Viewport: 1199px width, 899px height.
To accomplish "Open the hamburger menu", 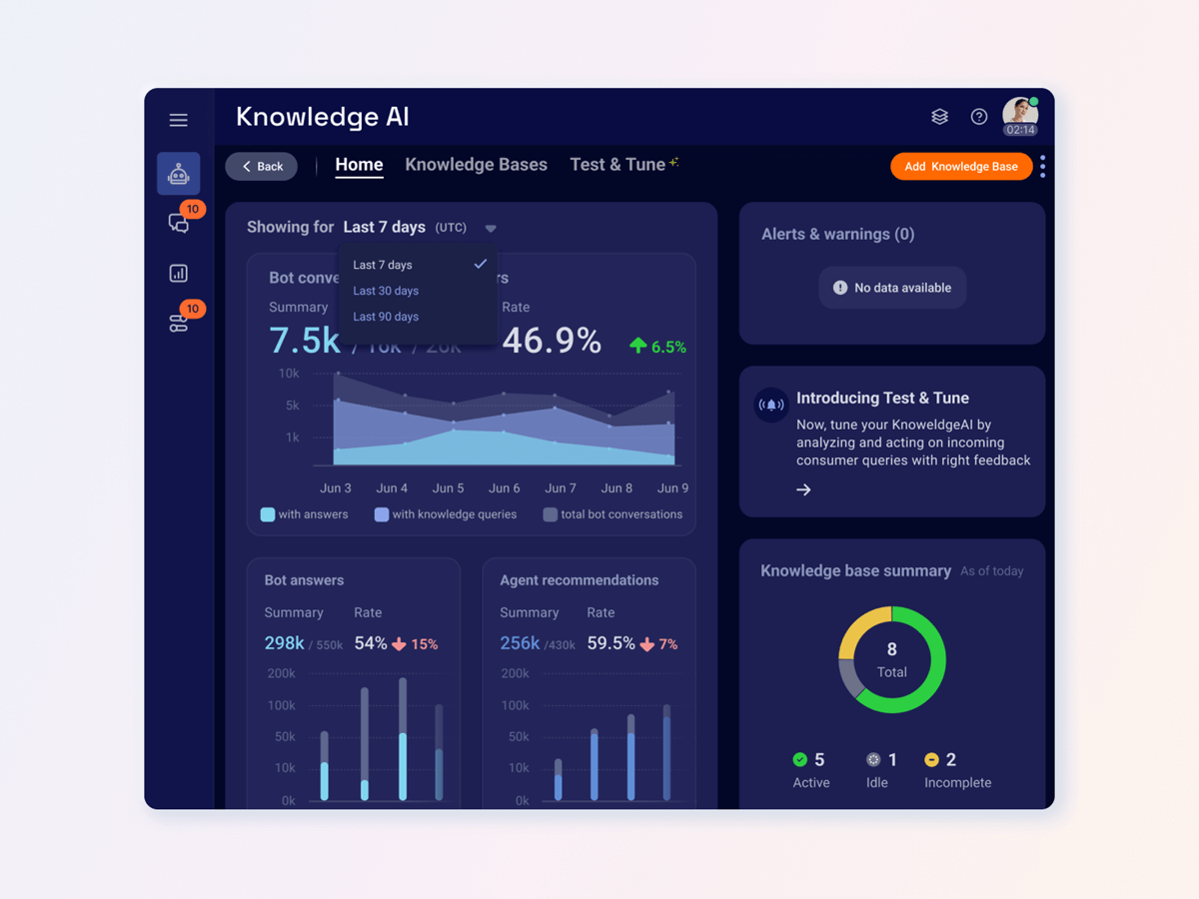I will [x=178, y=120].
